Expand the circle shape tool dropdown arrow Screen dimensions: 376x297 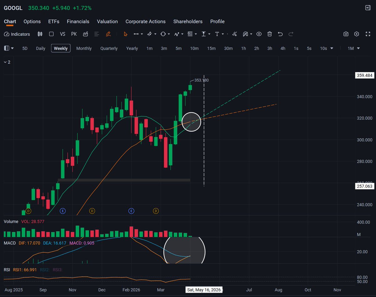(169, 34)
